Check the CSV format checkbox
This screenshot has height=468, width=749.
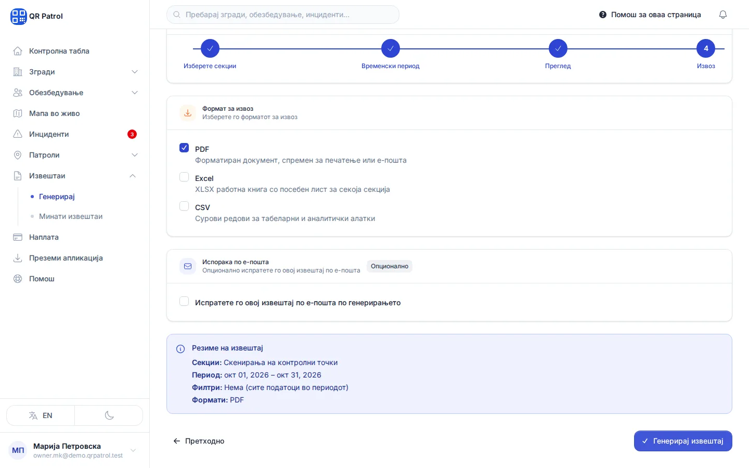(x=184, y=206)
